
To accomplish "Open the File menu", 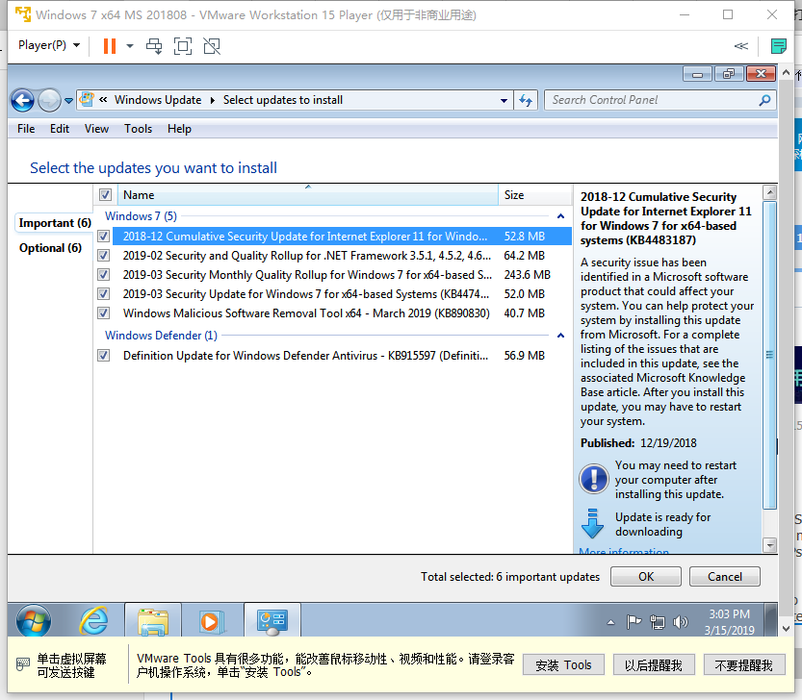I will pyautogui.click(x=26, y=129).
